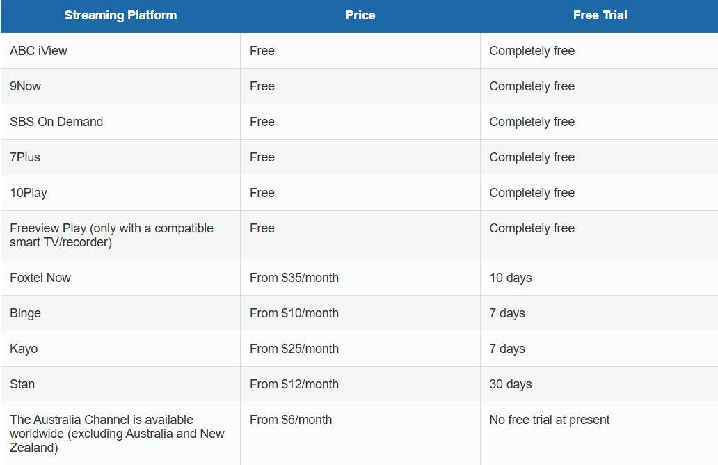Select the Kayo cell
Image resolution: width=718 pixels, height=465 pixels.
120,349
